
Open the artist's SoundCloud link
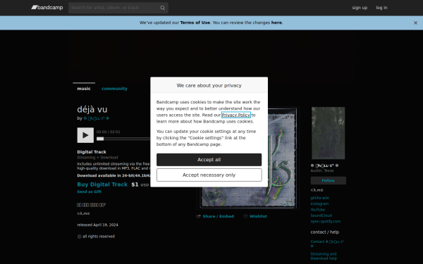click(321, 215)
